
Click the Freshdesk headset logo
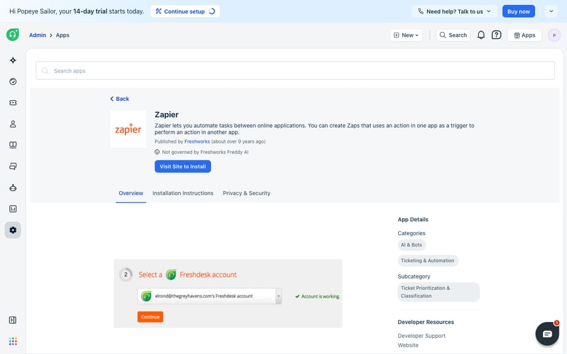click(x=13, y=35)
